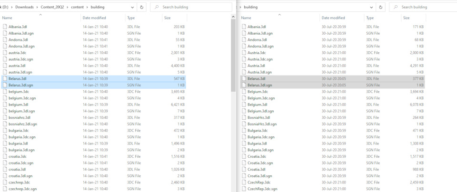Click left window vertical scrollbar thumb

coord(233,55)
